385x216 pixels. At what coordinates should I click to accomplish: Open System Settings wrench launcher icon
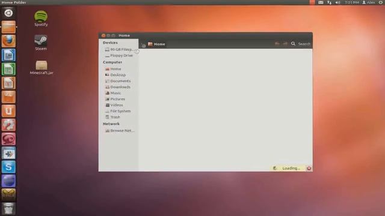(8, 125)
